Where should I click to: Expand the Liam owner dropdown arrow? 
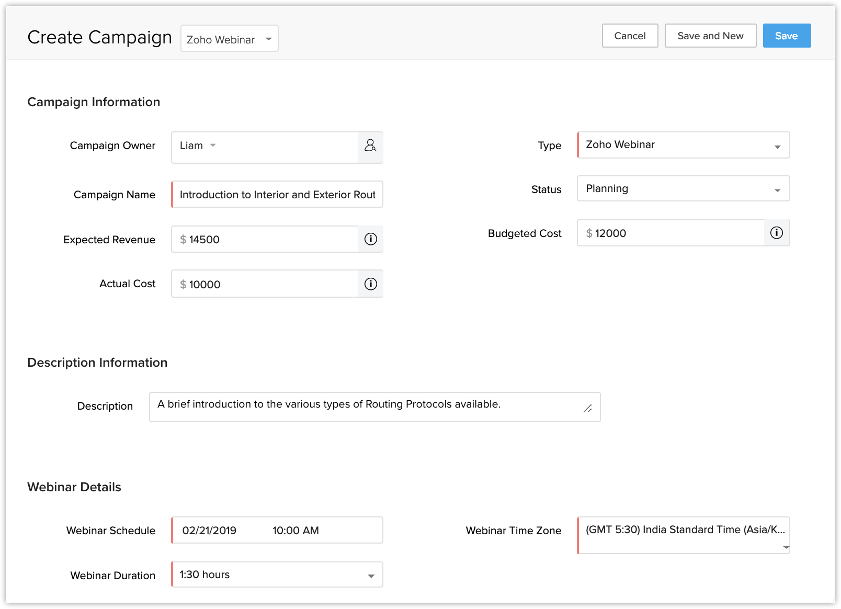coord(213,145)
